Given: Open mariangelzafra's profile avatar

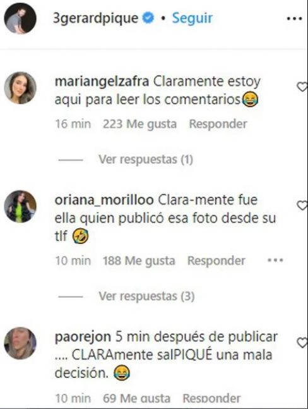Looking at the screenshot, I should [x=20, y=88].
